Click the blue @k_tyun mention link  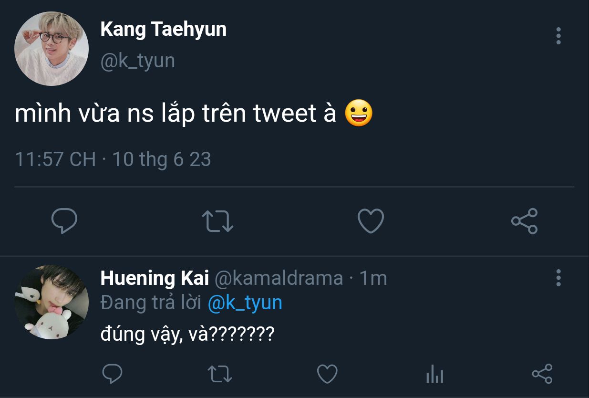[x=245, y=304]
